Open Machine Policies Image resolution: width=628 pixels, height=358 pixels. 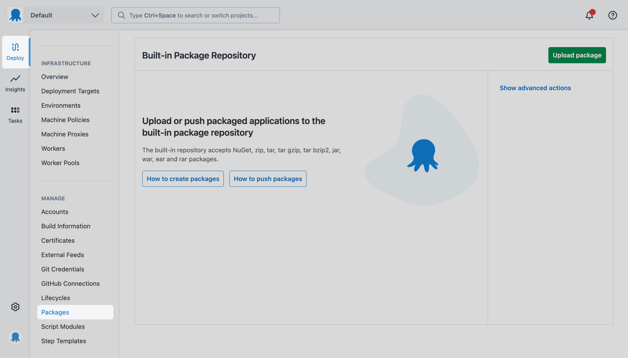click(65, 120)
